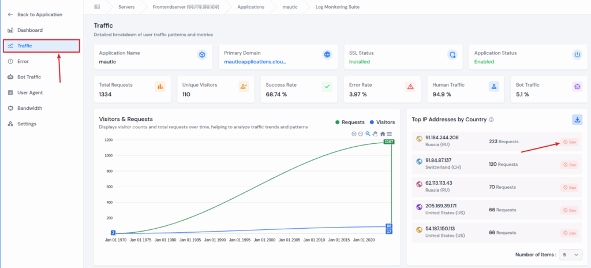Click the Application Status power icon
The image size is (591, 268).
point(577,55)
